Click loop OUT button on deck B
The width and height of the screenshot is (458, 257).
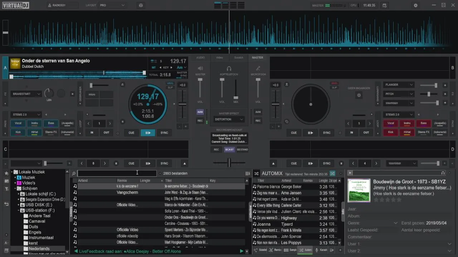366,132
